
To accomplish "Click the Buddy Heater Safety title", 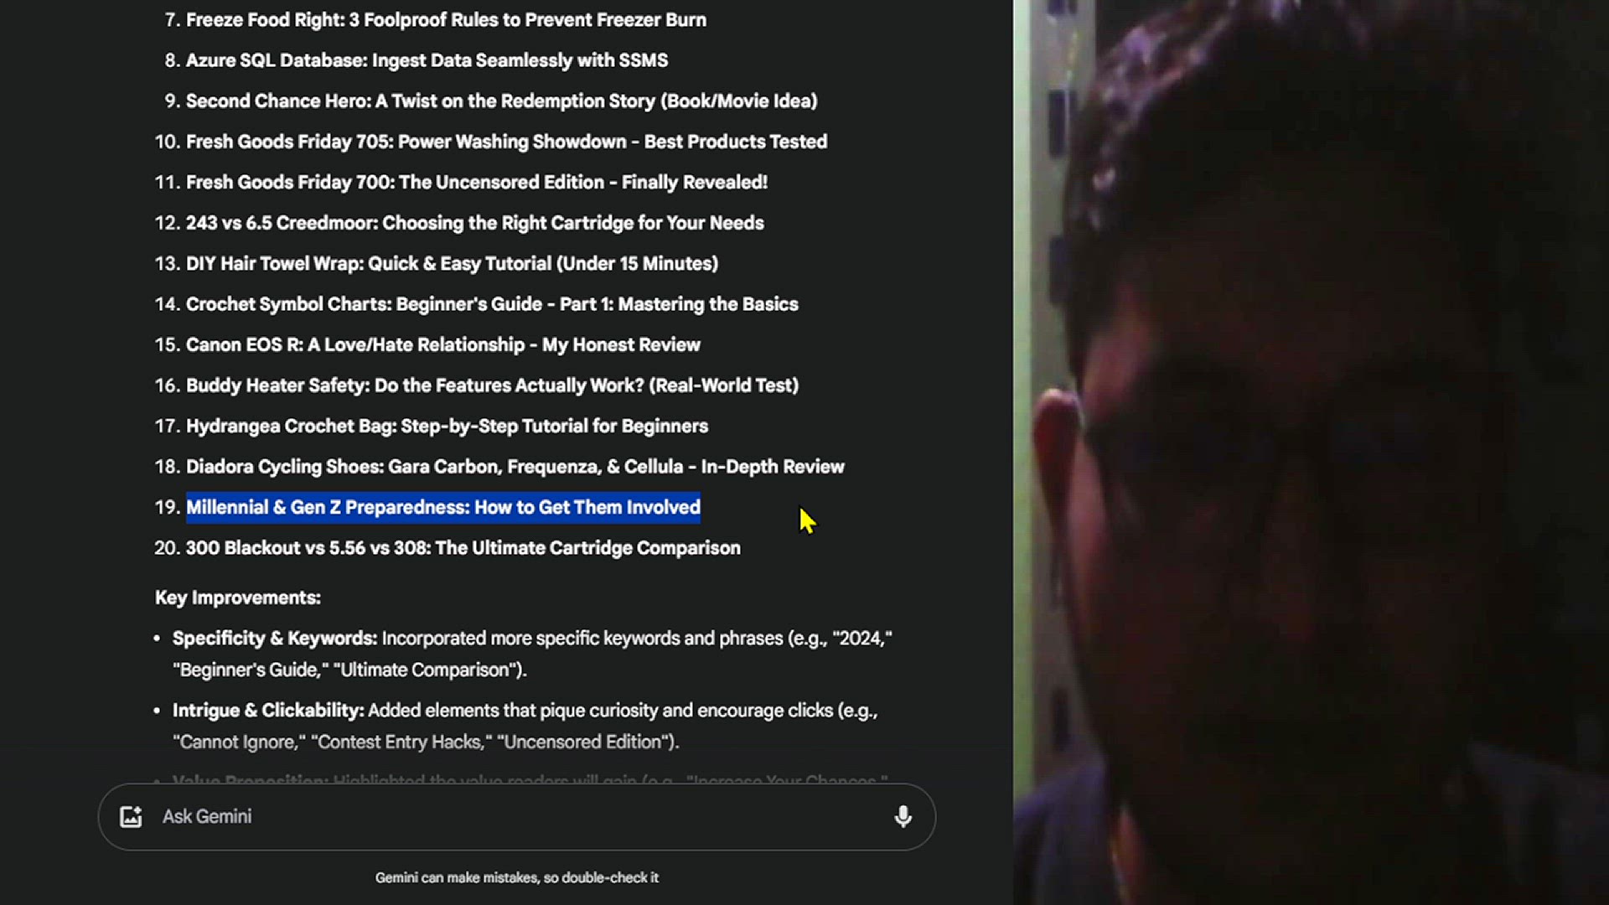I will click(x=492, y=385).
